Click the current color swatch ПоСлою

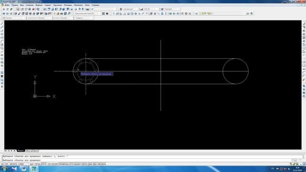[x=4, y=18]
